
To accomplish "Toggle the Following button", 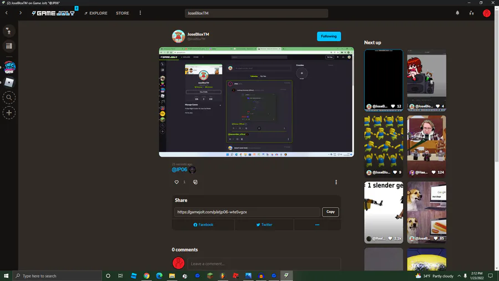I will (x=329, y=36).
